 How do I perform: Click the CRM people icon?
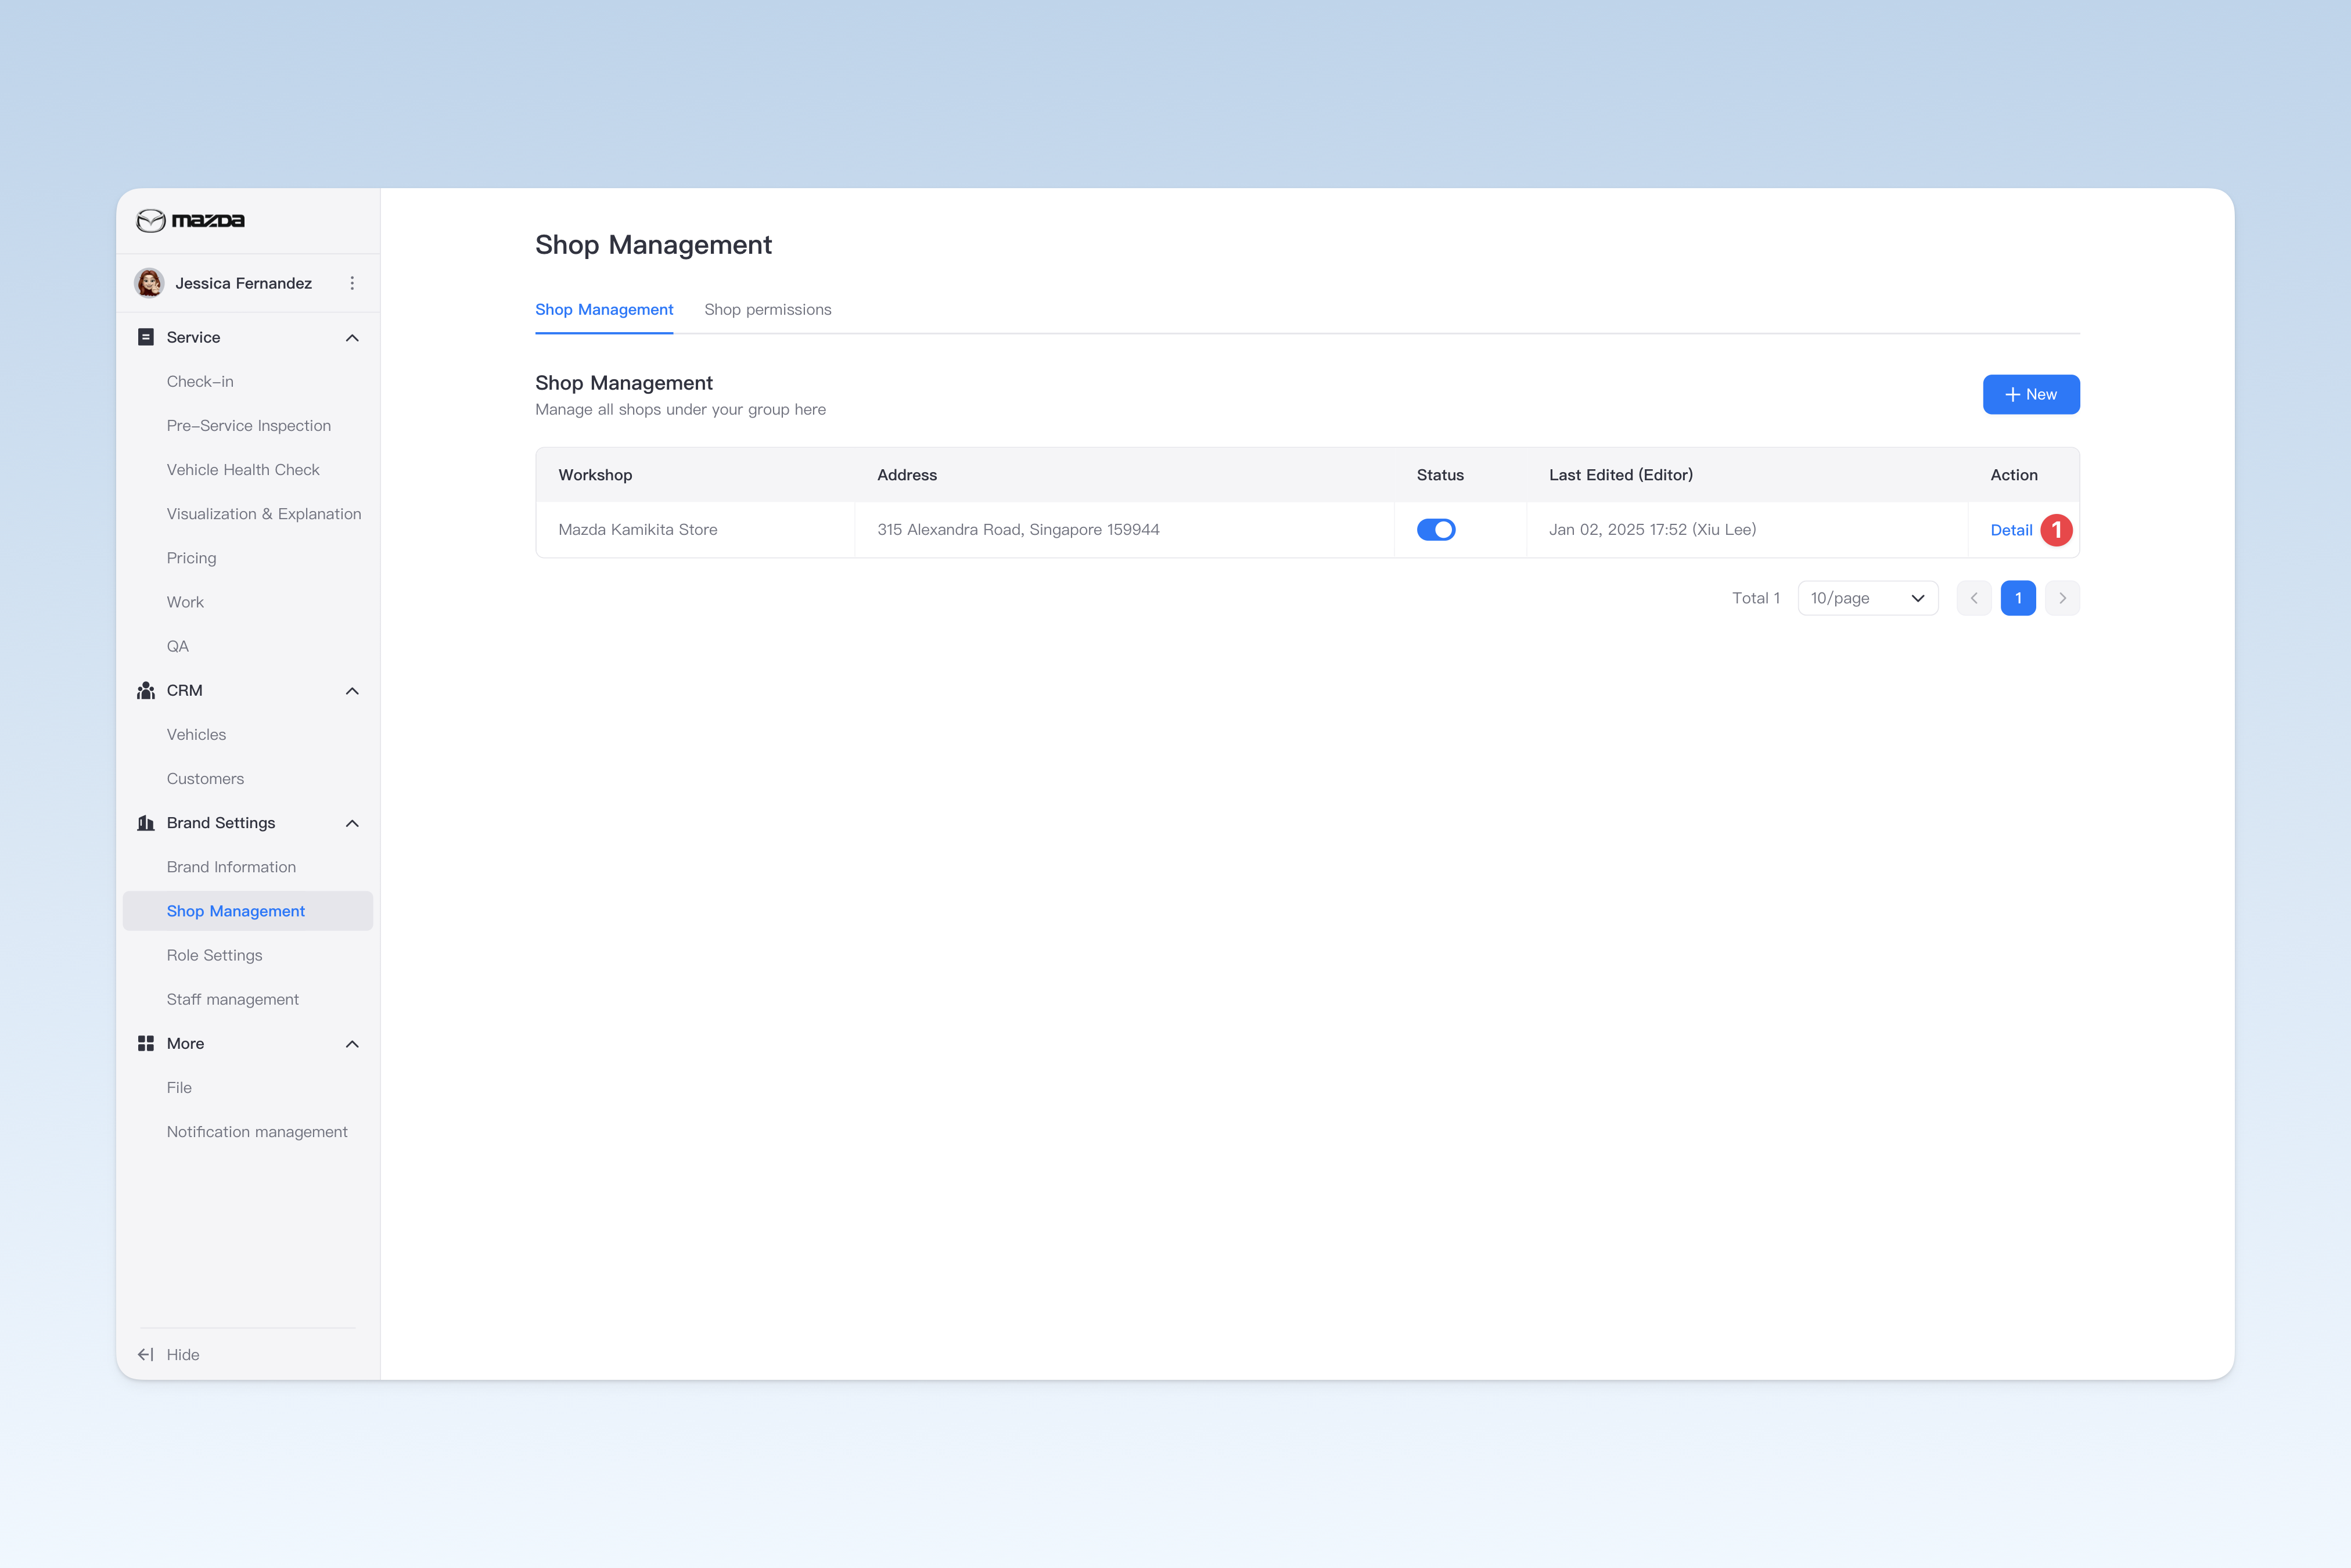tap(146, 690)
